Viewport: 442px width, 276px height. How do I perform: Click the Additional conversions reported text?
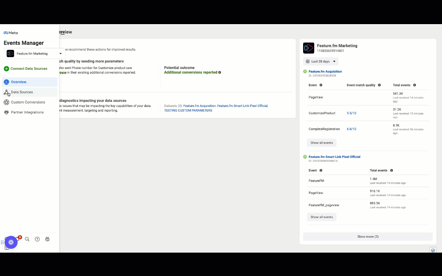coord(191,72)
